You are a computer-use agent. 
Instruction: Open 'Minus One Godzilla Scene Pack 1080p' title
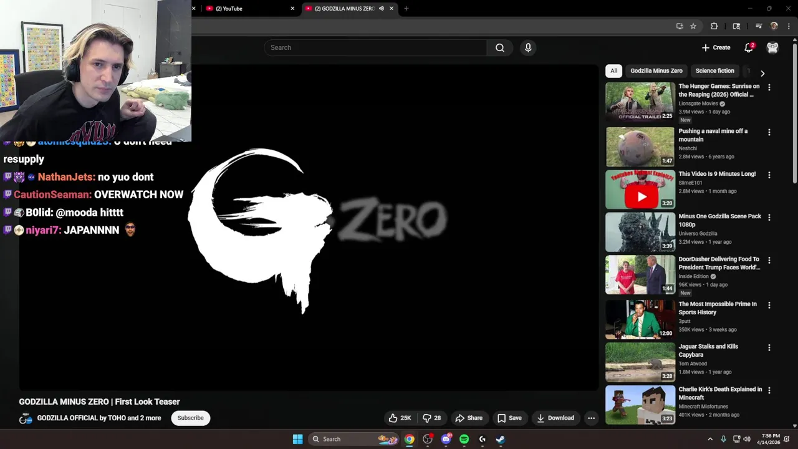719,220
